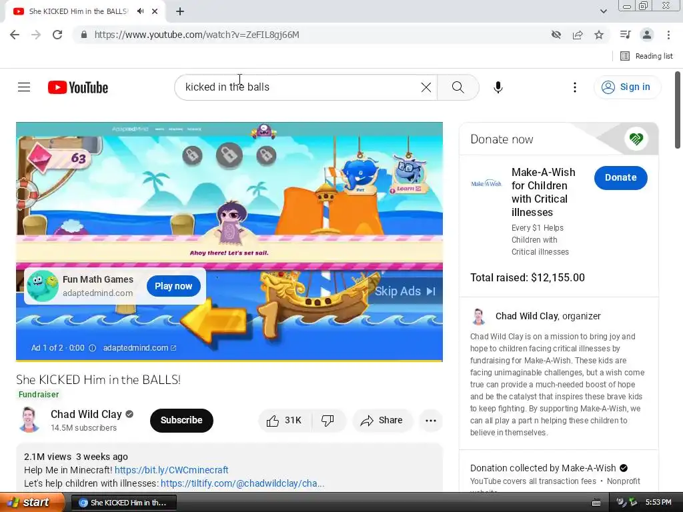The width and height of the screenshot is (683, 512).
Task: Open Chad Wild Clay channel name link
Action: coord(86,414)
